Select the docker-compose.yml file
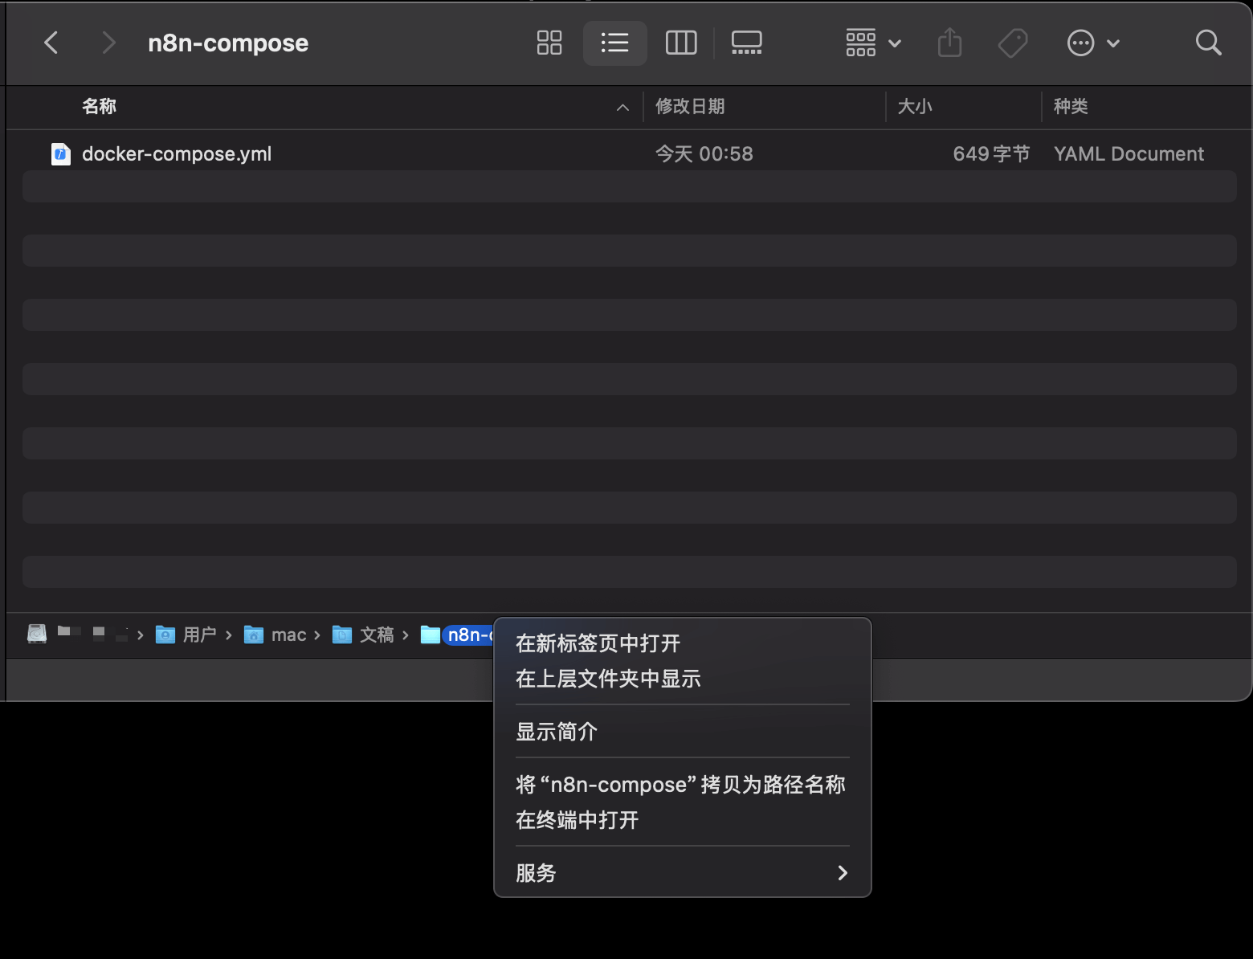 pos(177,153)
